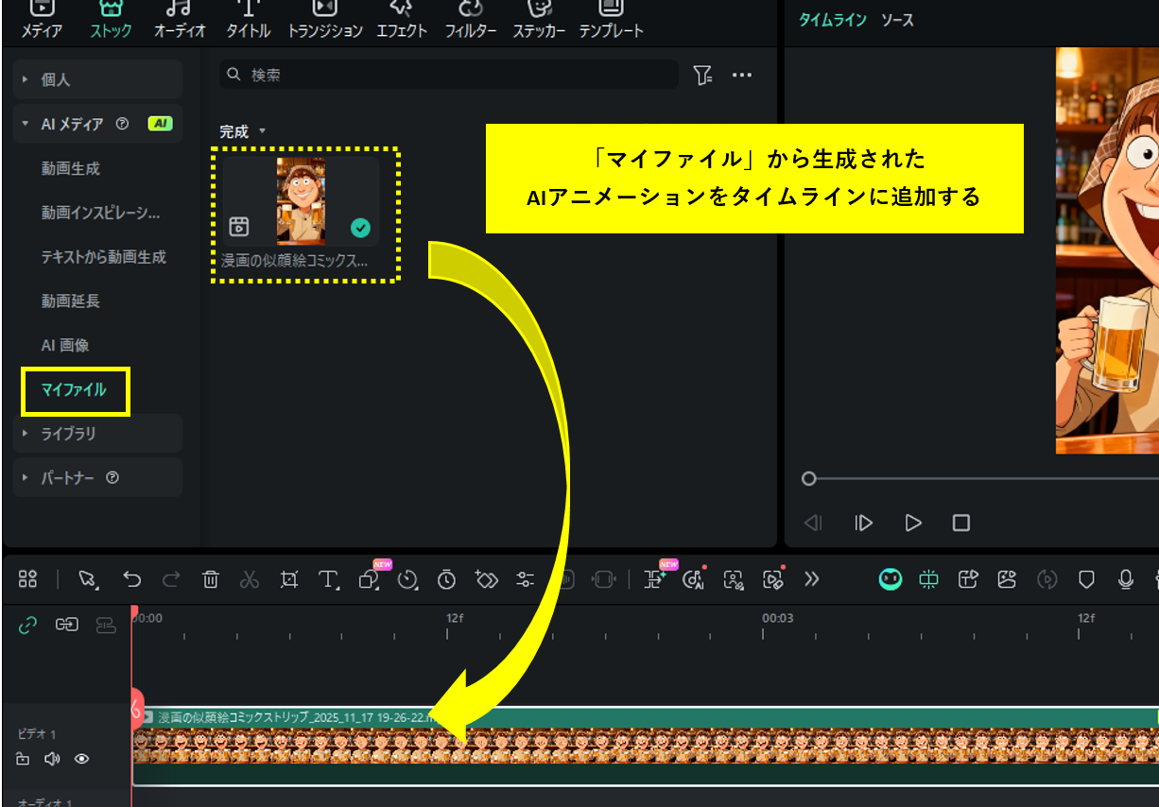Lock the ビデオ 1 track
Screen dimensions: 1159x807
click(23, 758)
